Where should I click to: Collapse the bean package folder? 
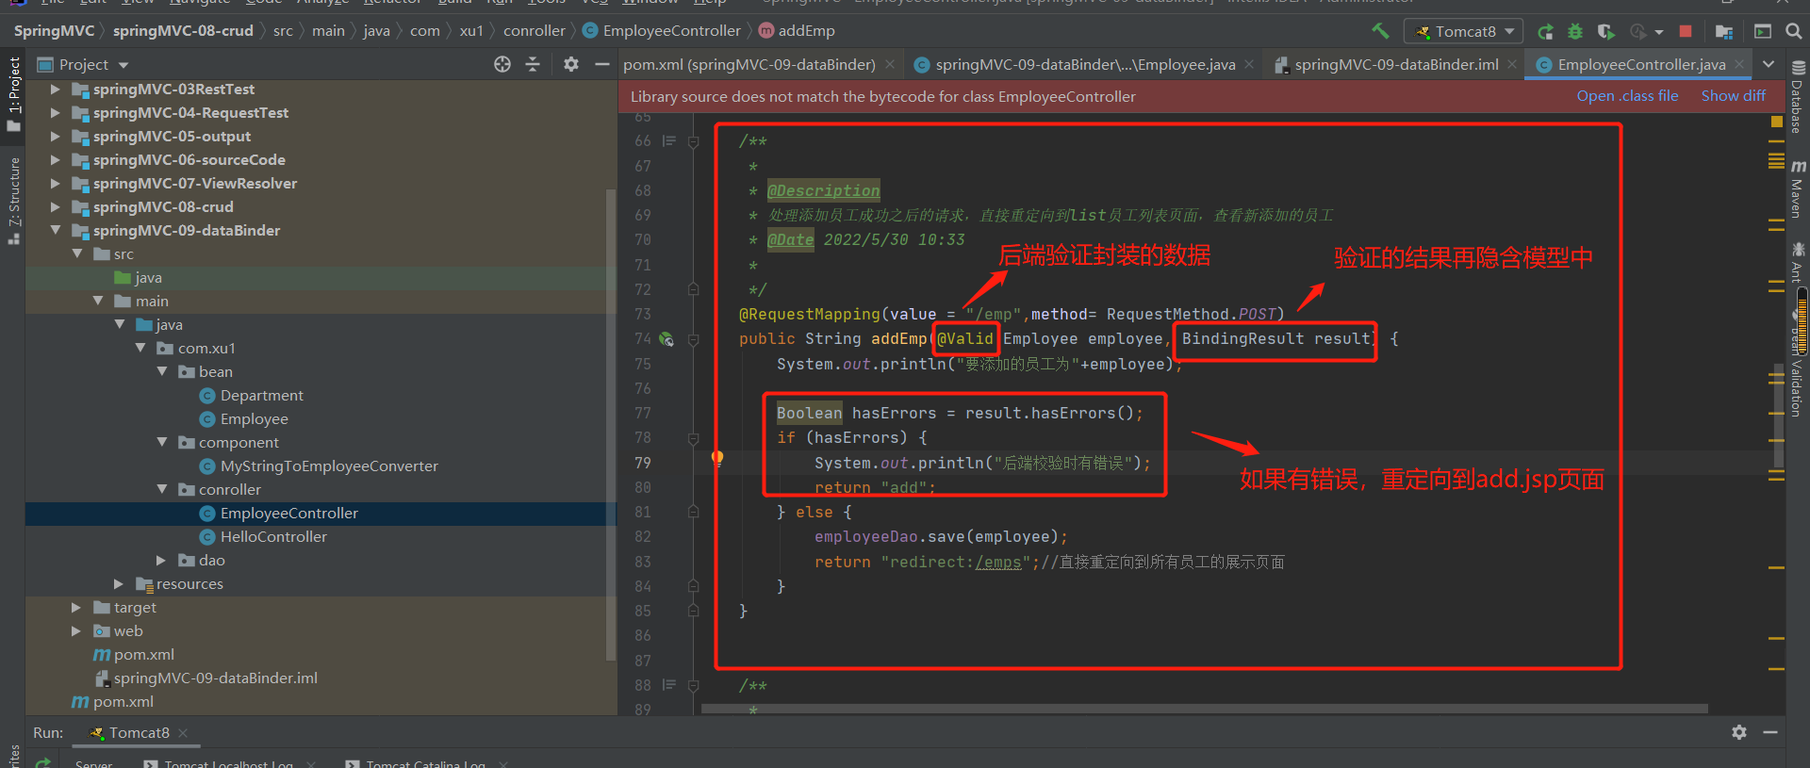[x=162, y=372]
